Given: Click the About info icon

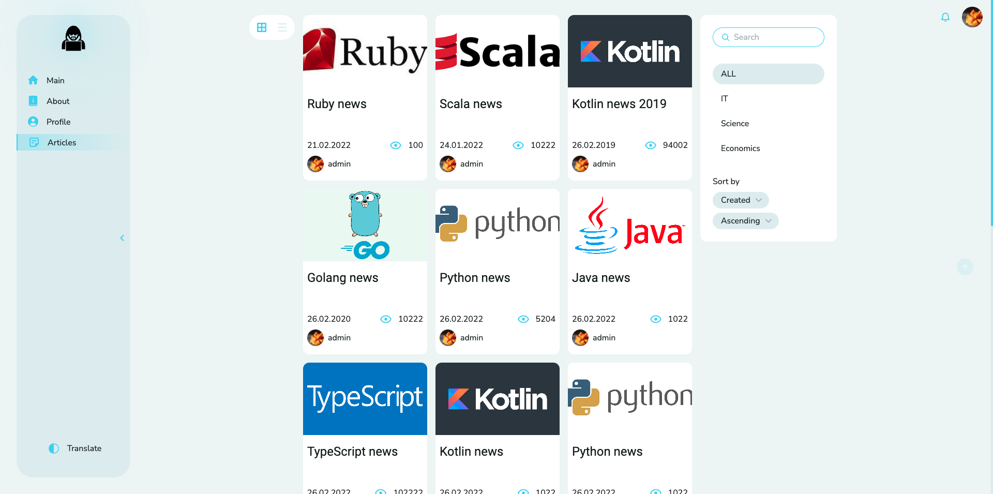Looking at the screenshot, I should coord(33,101).
